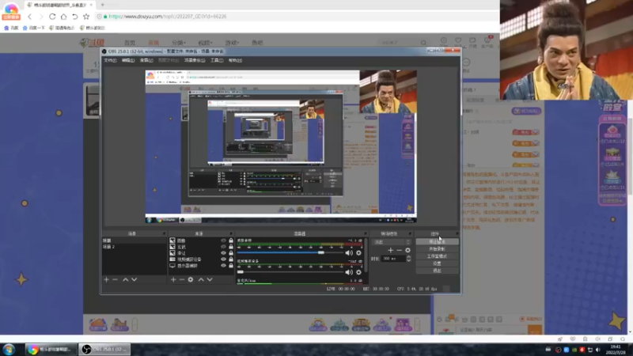
Task: Open OBS 设置 button
Action: [438, 263]
